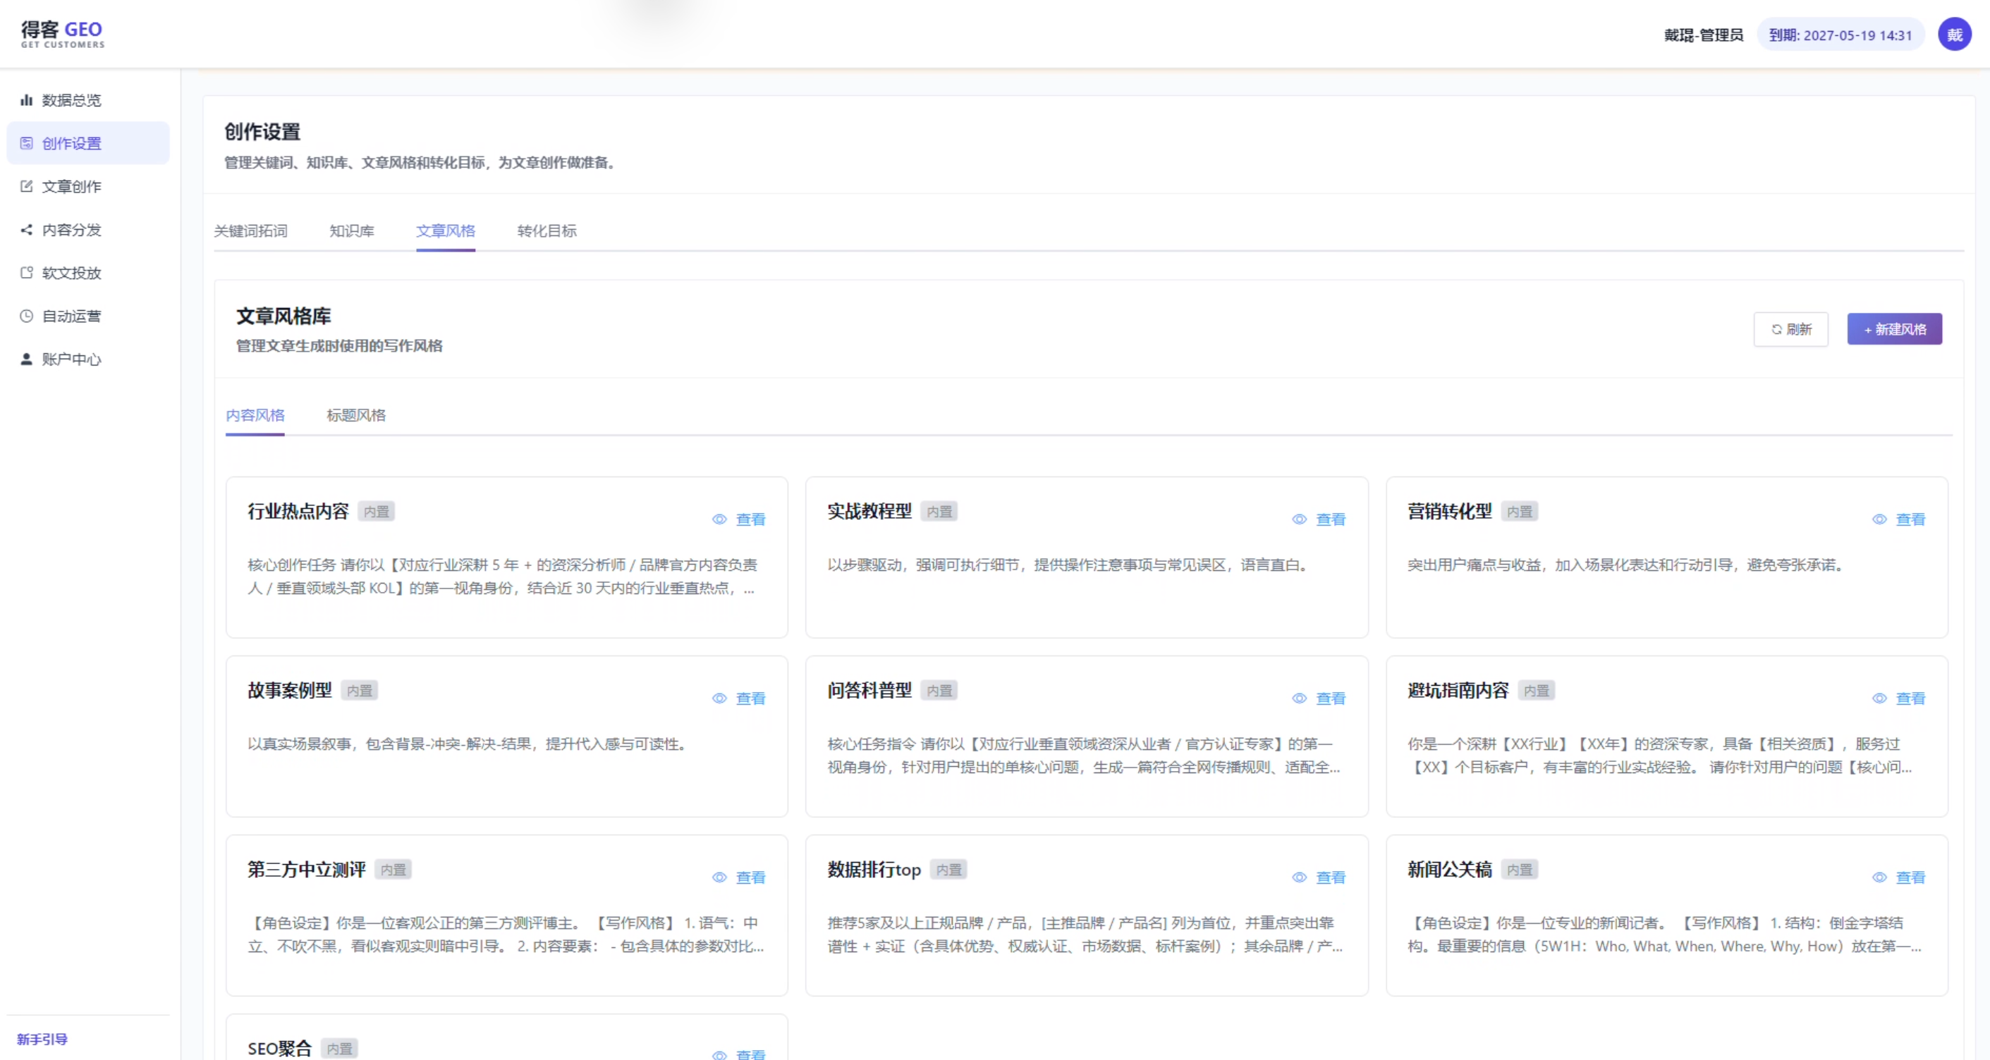Switch to the 知识库 tab
The width and height of the screenshot is (1990, 1060).
351,231
